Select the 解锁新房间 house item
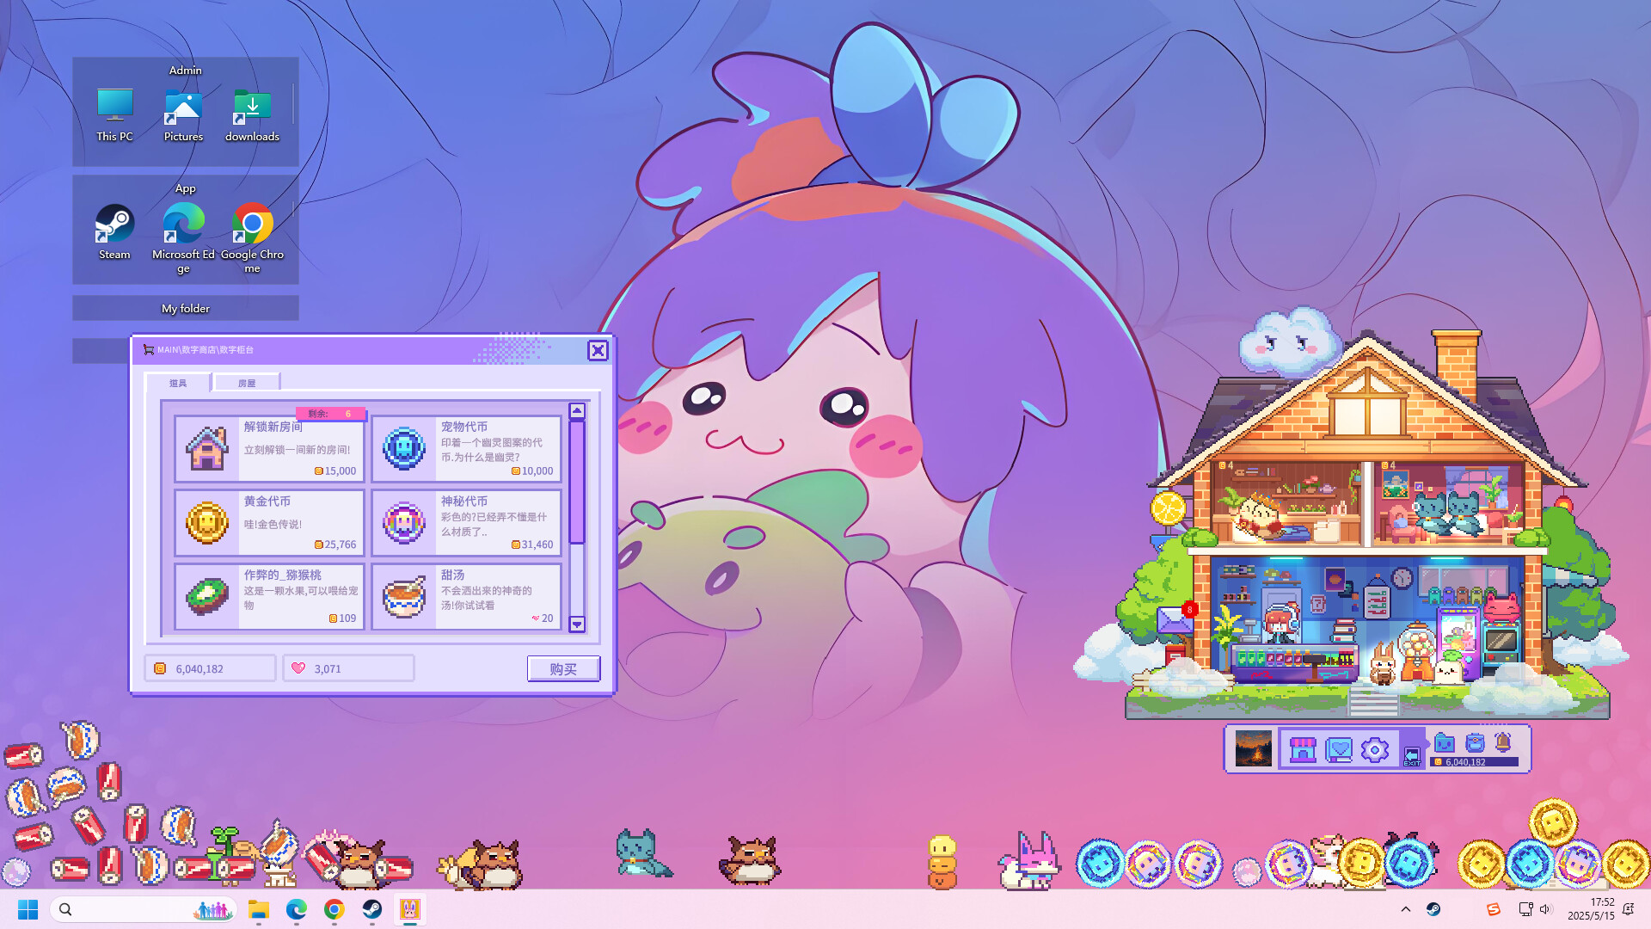 point(270,449)
